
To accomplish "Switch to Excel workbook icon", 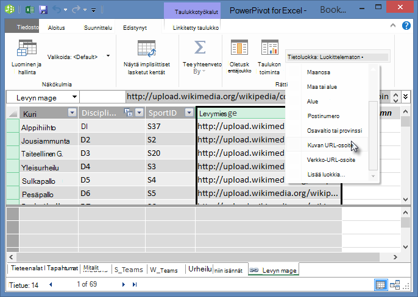I will (x=30, y=10).
